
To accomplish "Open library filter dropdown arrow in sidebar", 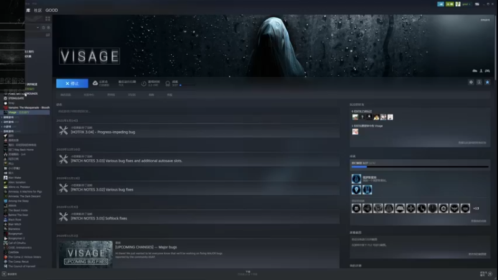I will (x=38, y=27).
